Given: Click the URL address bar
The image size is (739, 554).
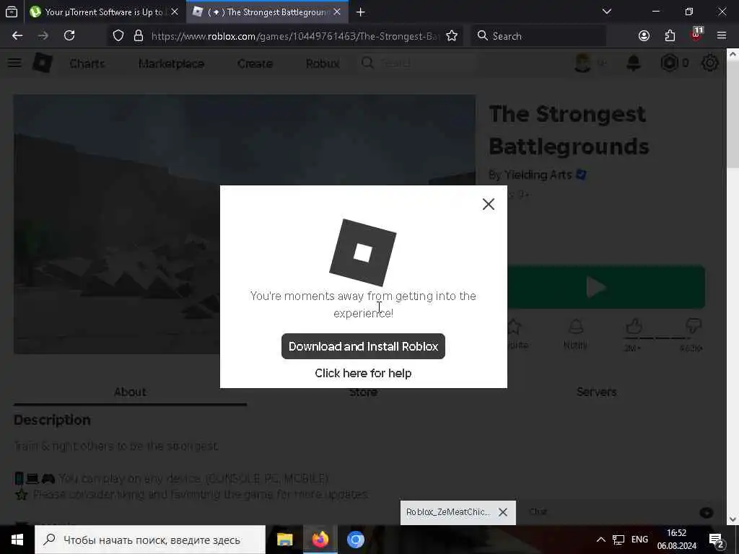Looking at the screenshot, I should (x=295, y=36).
